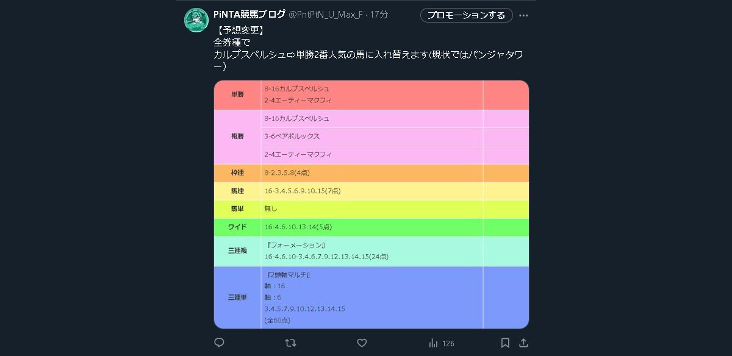Open the @PntPtN_U_Max_F handle link
The height and width of the screenshot is (356, 732).
tap(325, 14)
